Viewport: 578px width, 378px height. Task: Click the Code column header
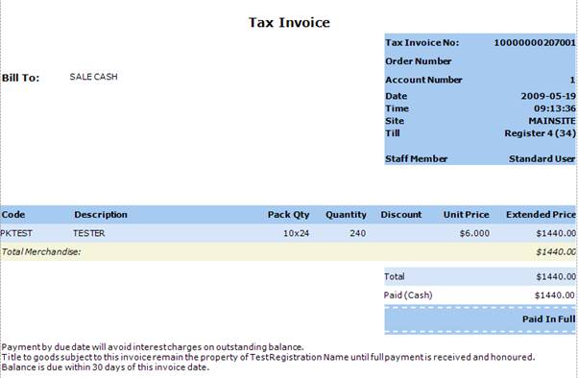[13, 214]
